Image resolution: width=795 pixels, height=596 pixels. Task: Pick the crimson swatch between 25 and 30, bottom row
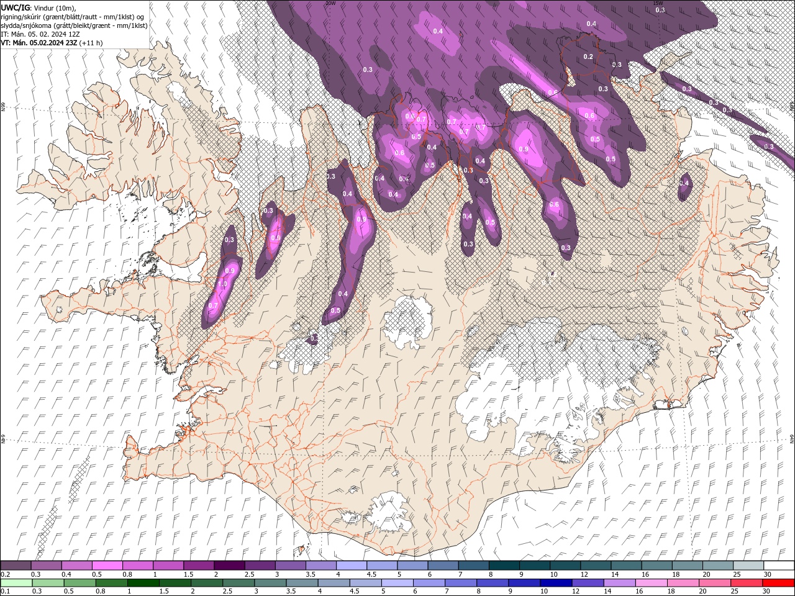tap(746, 582)
